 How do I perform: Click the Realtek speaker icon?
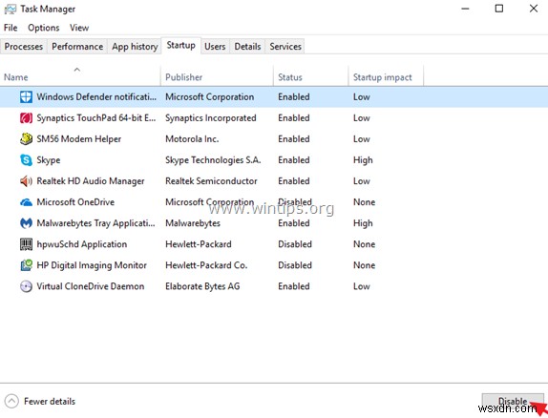pyautogui.click(x=26, y=181)
